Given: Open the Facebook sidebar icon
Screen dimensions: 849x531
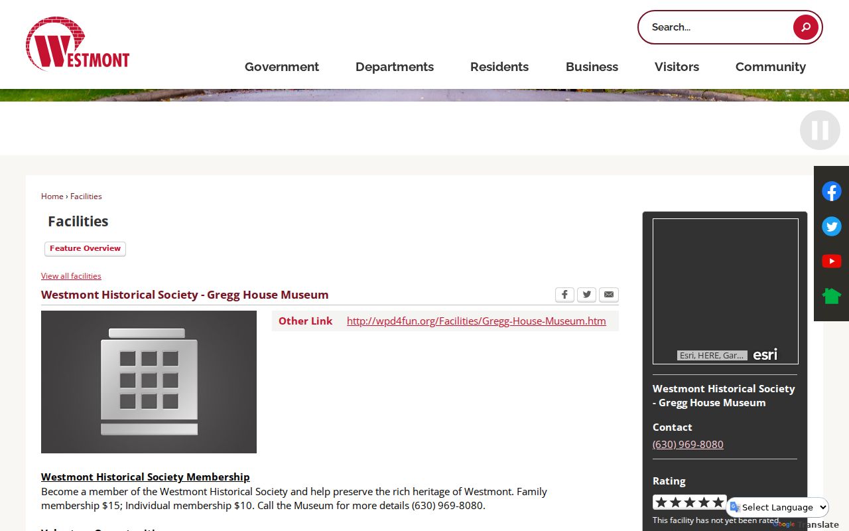Looking at the screenshot, I should pyautogui.click(x=832, y=192).
